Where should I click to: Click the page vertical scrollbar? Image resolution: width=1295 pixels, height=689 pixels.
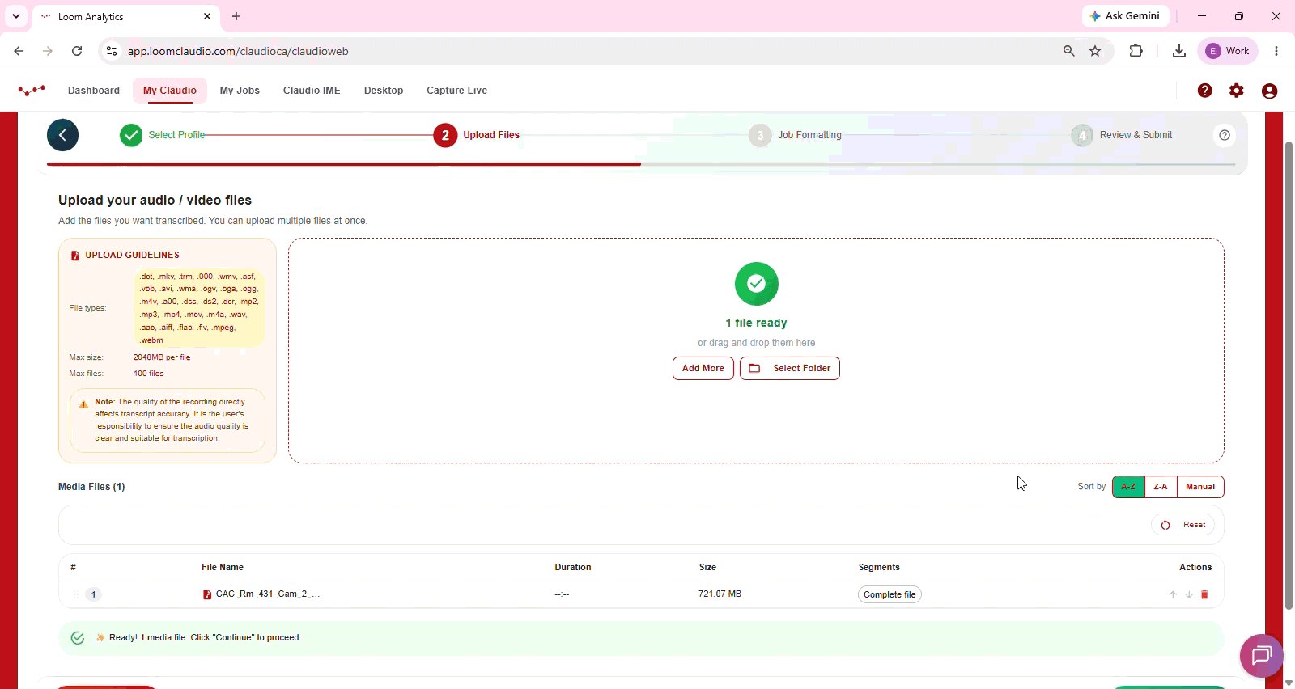tap(1289, 376)
